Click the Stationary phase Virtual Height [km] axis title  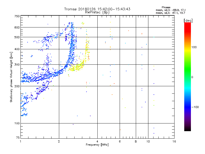point(11,77)
